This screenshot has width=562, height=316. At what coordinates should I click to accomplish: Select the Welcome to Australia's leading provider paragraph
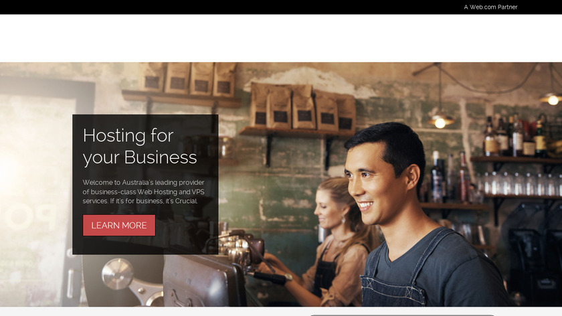click(x=143, y=191)
